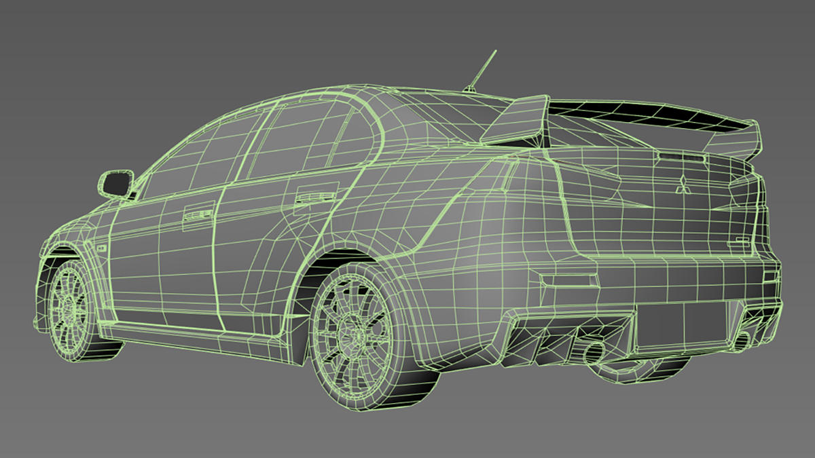The height and width of the screenshot is (458, 815).
Task: Select the driver side mirror
Action: (117, 183)
